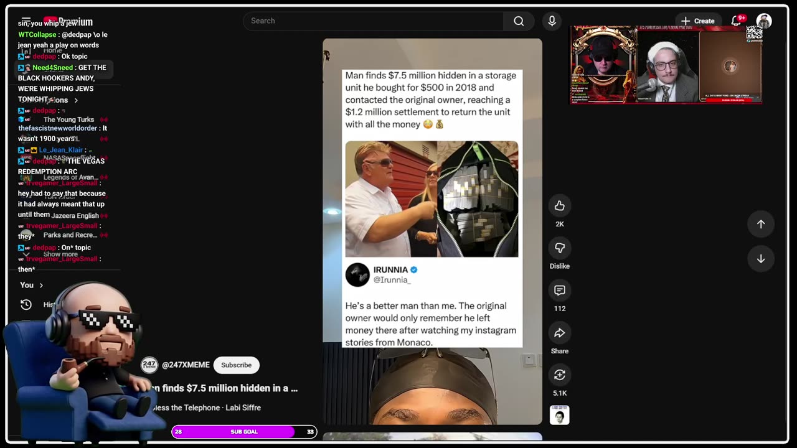Click the voice search microphone icon
Screen dimensions: 797x448
point(552,21)
